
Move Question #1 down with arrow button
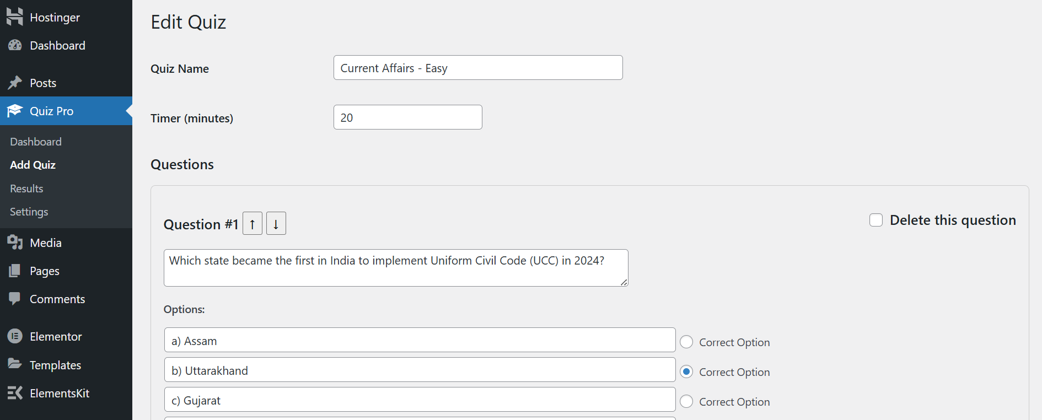(276, 223)
